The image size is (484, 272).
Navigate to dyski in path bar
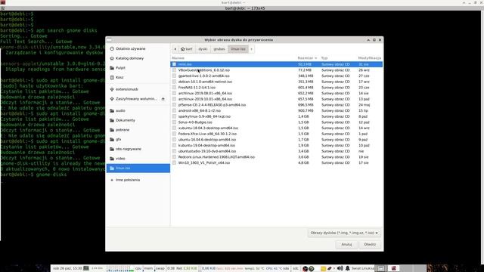click(203, 49)
